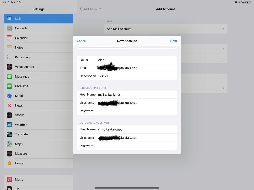The image size is (254, 190).
Task: Edit outgoing Host Name smtp.talktalk.net
Action: coord(127,129)
